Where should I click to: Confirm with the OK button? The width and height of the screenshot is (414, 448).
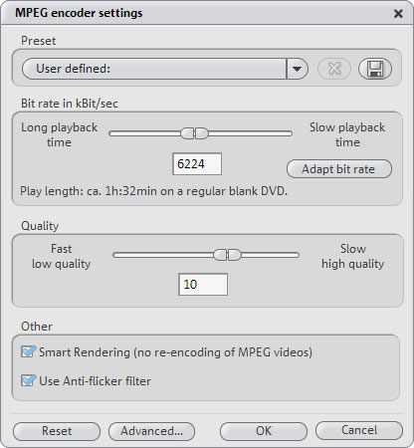(x=264, y=431)
